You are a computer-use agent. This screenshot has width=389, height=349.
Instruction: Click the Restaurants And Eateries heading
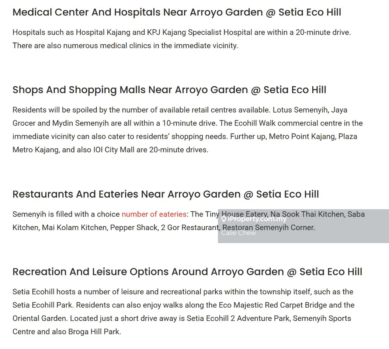[x=166, y=194]
